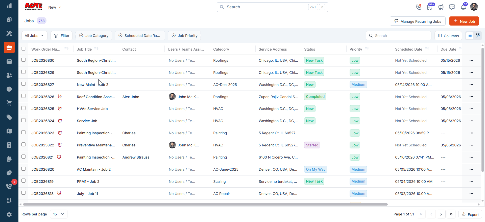Open the Job Priority filter chip
Image resolution: width=485 pixels, height=222 pixels.
coord(184,36)
